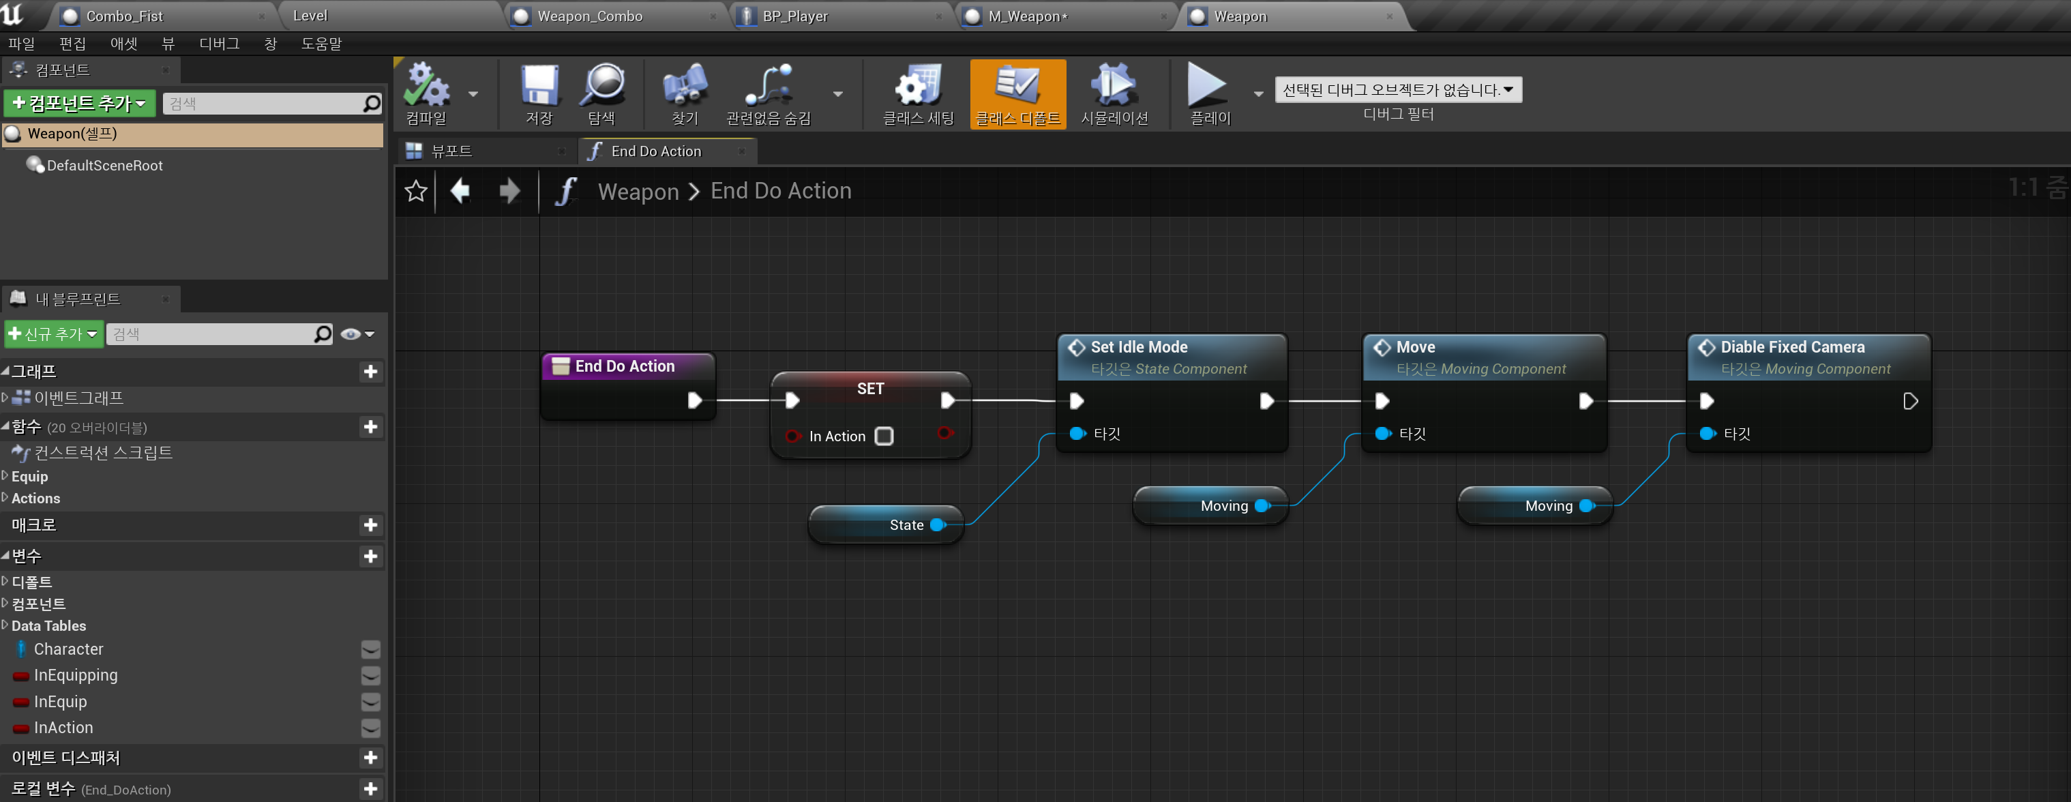Screen dimensions: 2071x802
Task: Click Weapon in the graph breadcrumb
Action: pyautogui.click(x=638, y=192)
